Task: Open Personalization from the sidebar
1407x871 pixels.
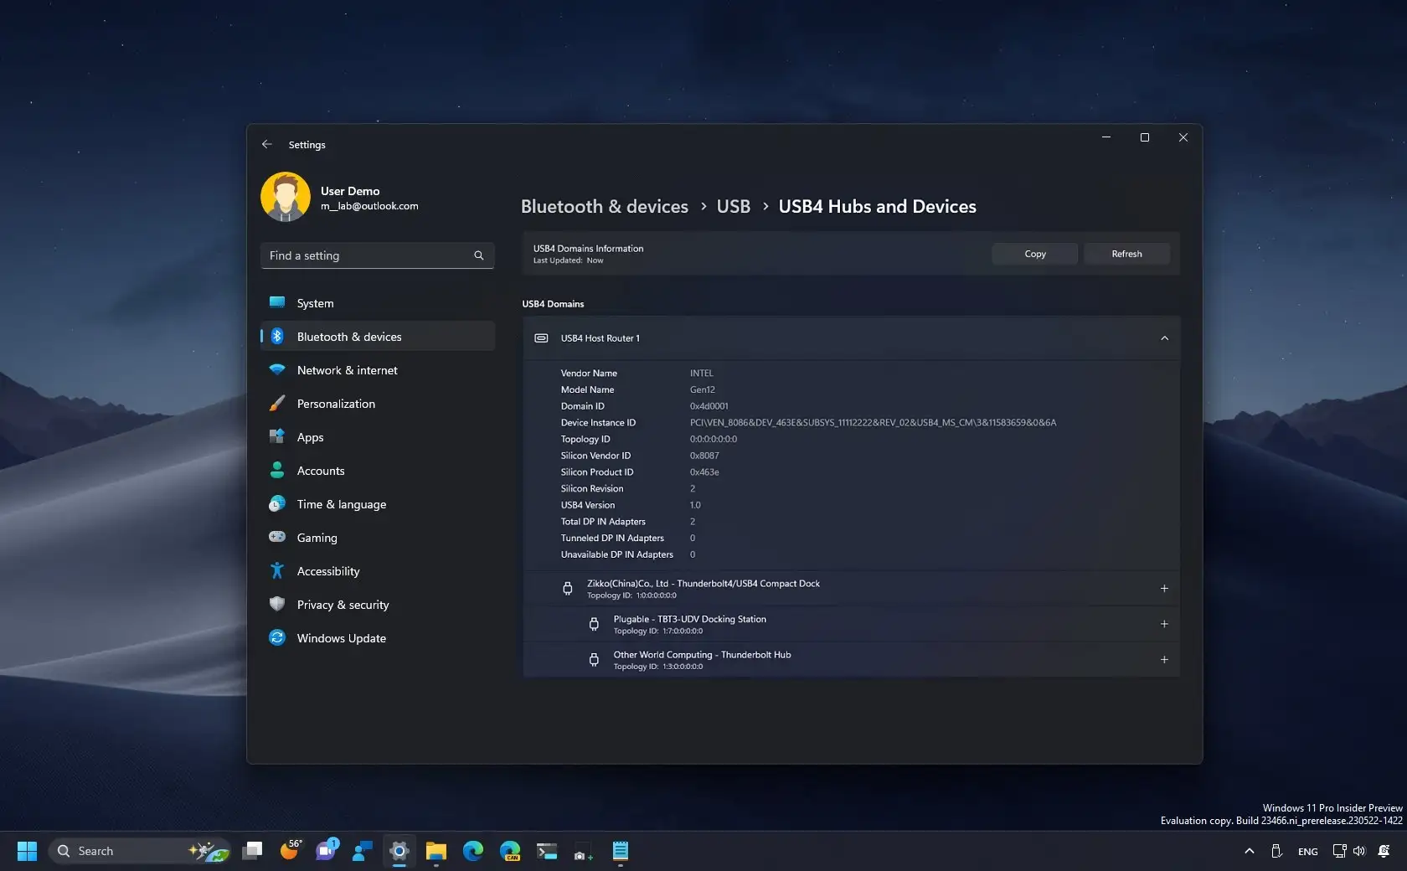Action: point(279,403)
